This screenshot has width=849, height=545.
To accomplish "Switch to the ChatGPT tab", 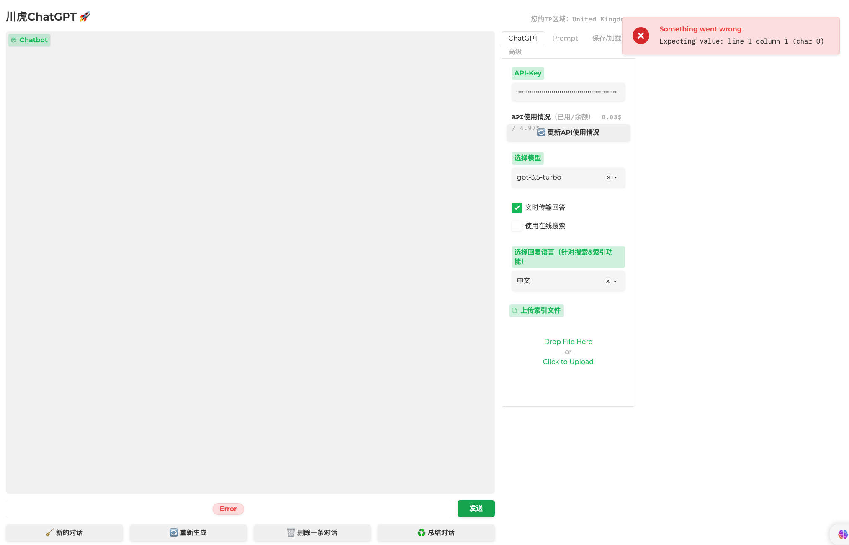I will pyautogui.click(x=523, y=38).
